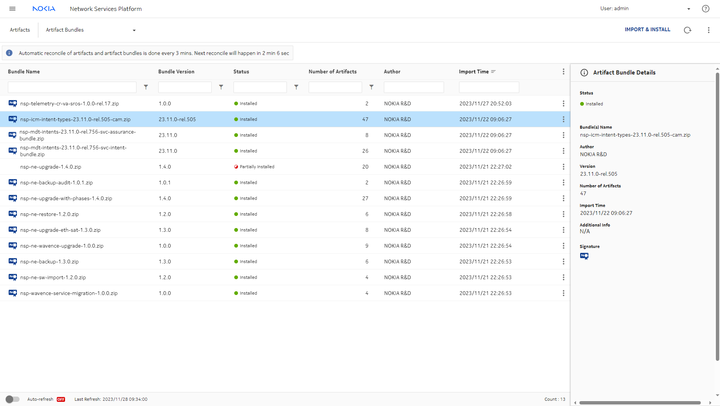The image size is (720, 406).
Task: Open row actions for nsp-ne-backup-audit-1.0.1.zip
Action: [563, 182]
